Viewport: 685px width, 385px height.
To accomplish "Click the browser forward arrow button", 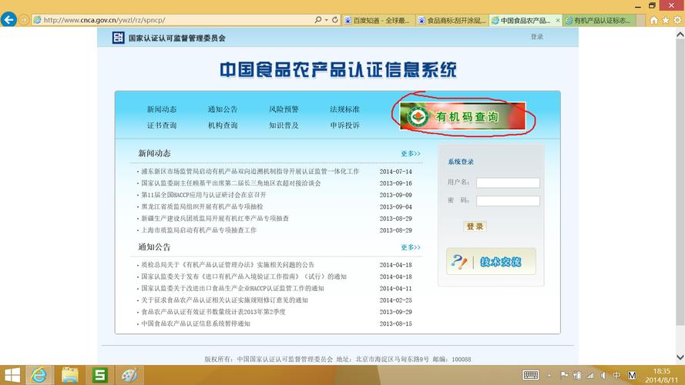I will pyautogui.click(x=24, y=20).
